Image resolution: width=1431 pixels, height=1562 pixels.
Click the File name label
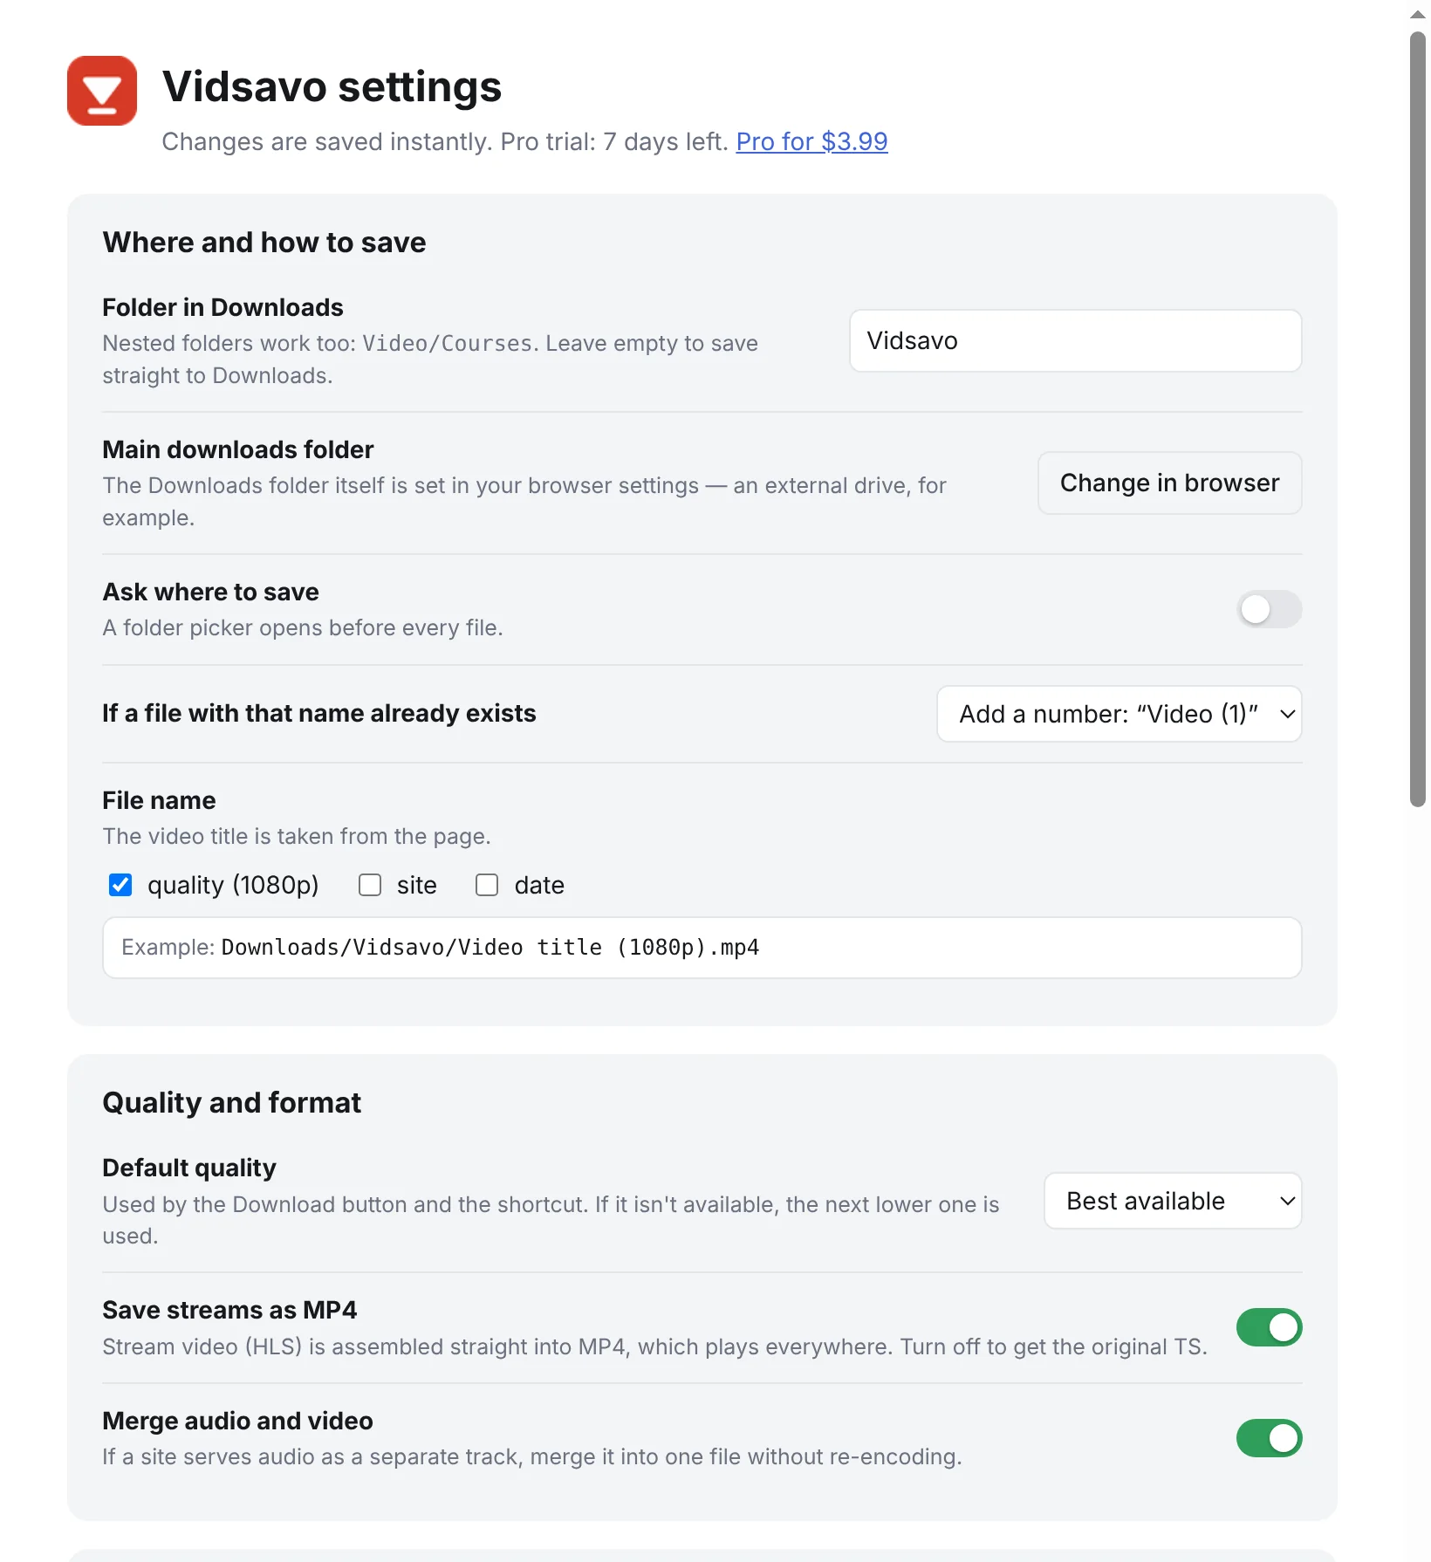(159, 800)
